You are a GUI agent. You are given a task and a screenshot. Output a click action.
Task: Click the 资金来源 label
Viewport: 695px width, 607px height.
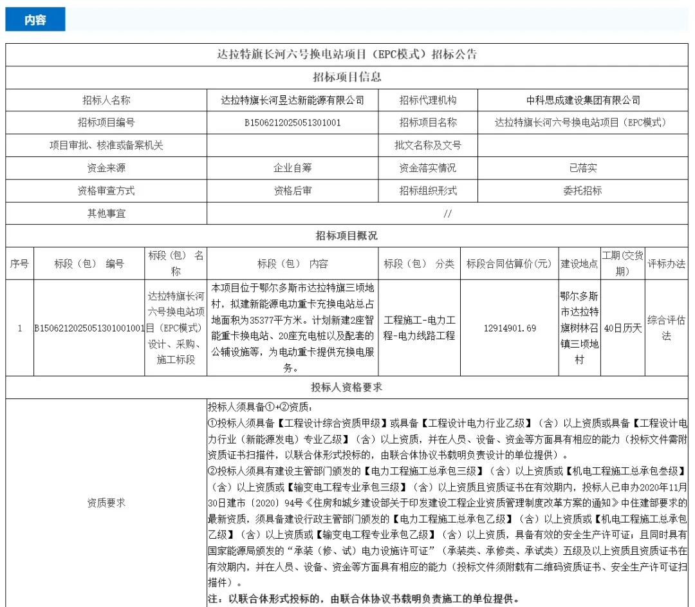click(106, 167)
